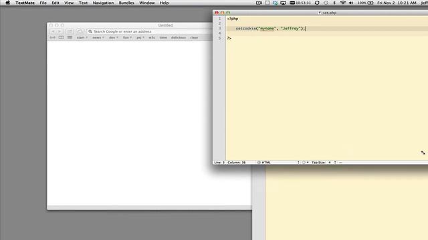Image resolution: width=428 pixels, height=240 pixels.
Task: Open the Navigation menu
Action: tap(103, 3)
